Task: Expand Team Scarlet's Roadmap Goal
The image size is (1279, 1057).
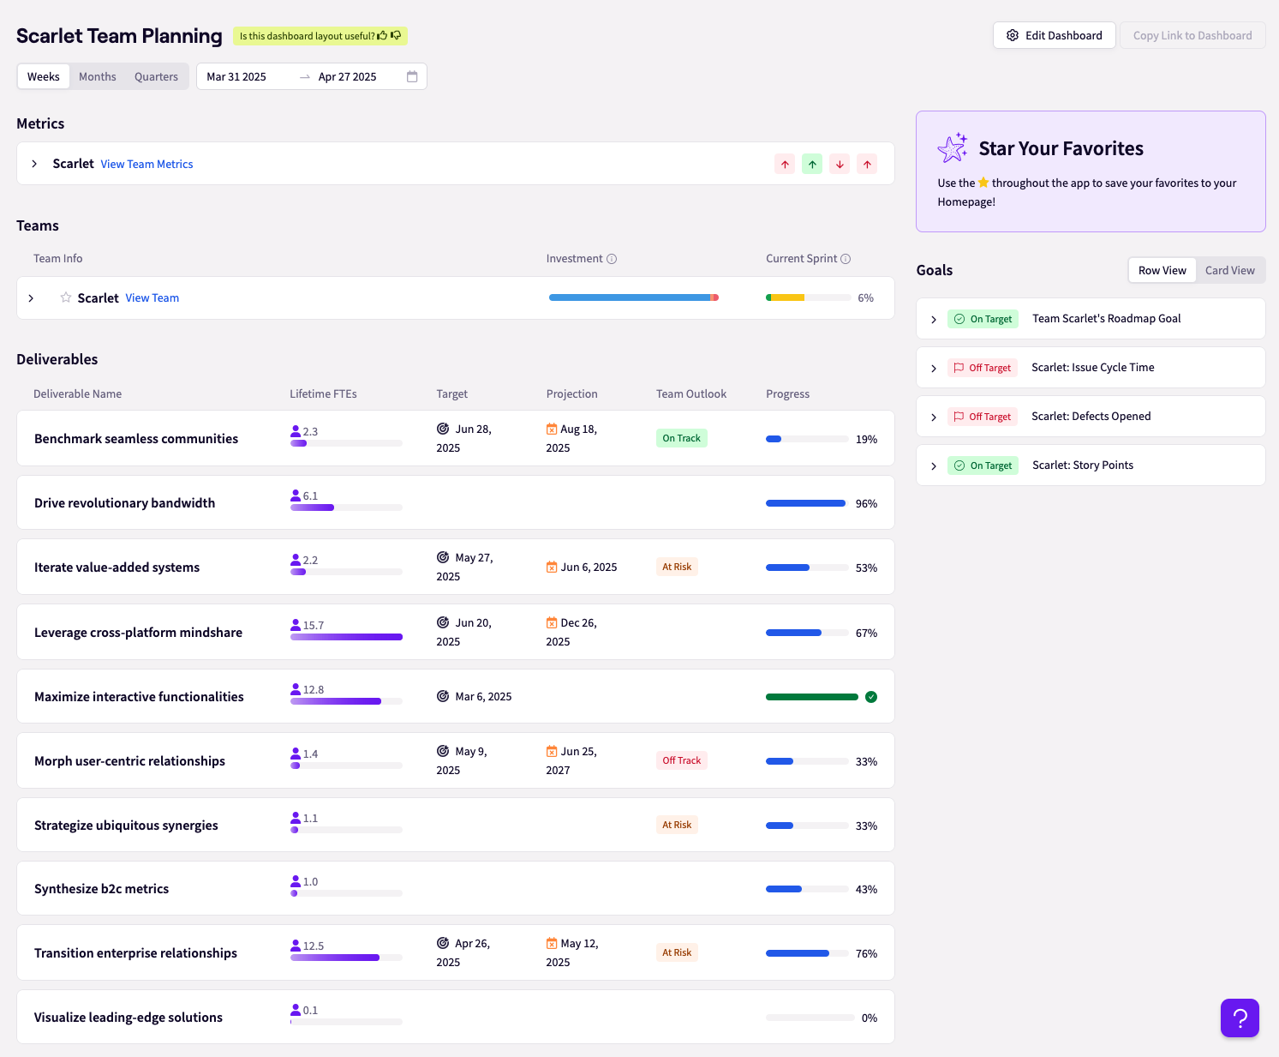Action: [934, 319]
